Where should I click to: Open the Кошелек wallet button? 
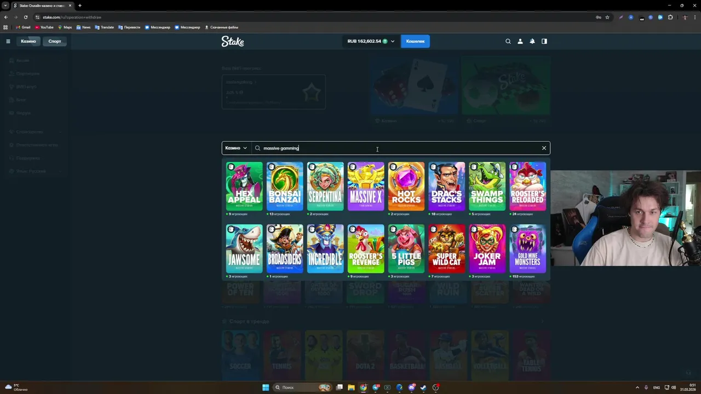(415, 41)
